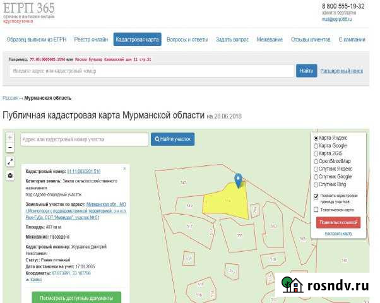380x303 pixels.
Task: Click parcel 519 on the map
Action: point(189,206)
